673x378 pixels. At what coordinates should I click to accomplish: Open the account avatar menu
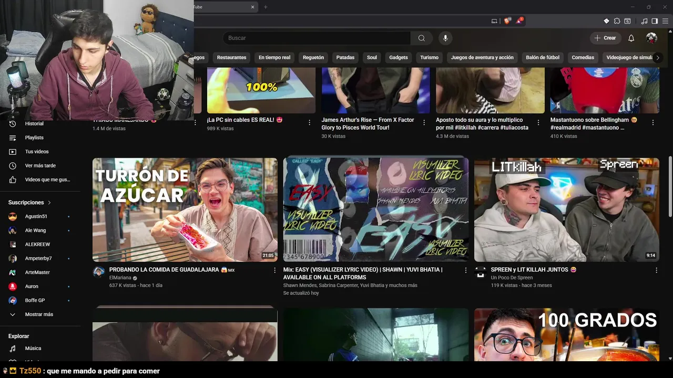tap(651, 38)
